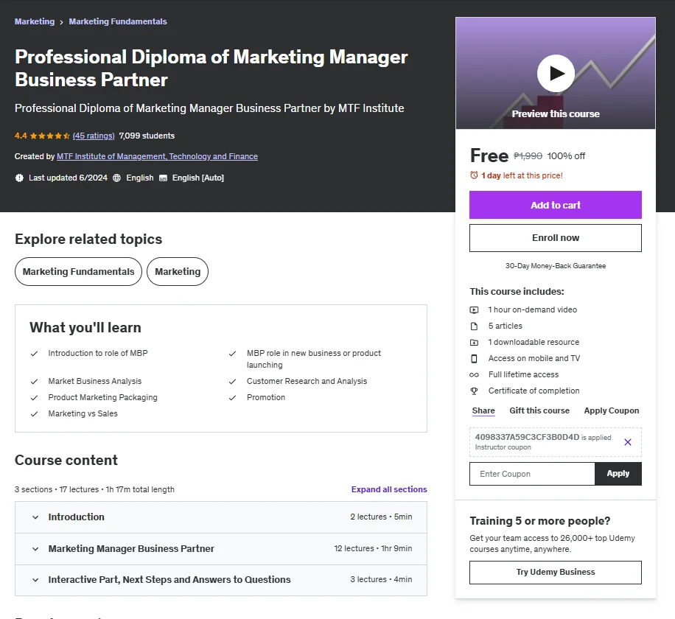
Task: Click the Last updated alert badge icon
Action: 19,178
